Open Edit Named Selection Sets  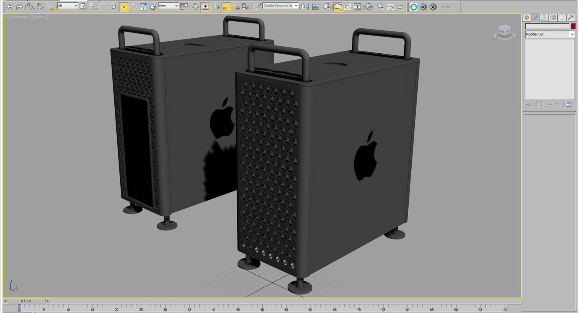coord(257,7)
